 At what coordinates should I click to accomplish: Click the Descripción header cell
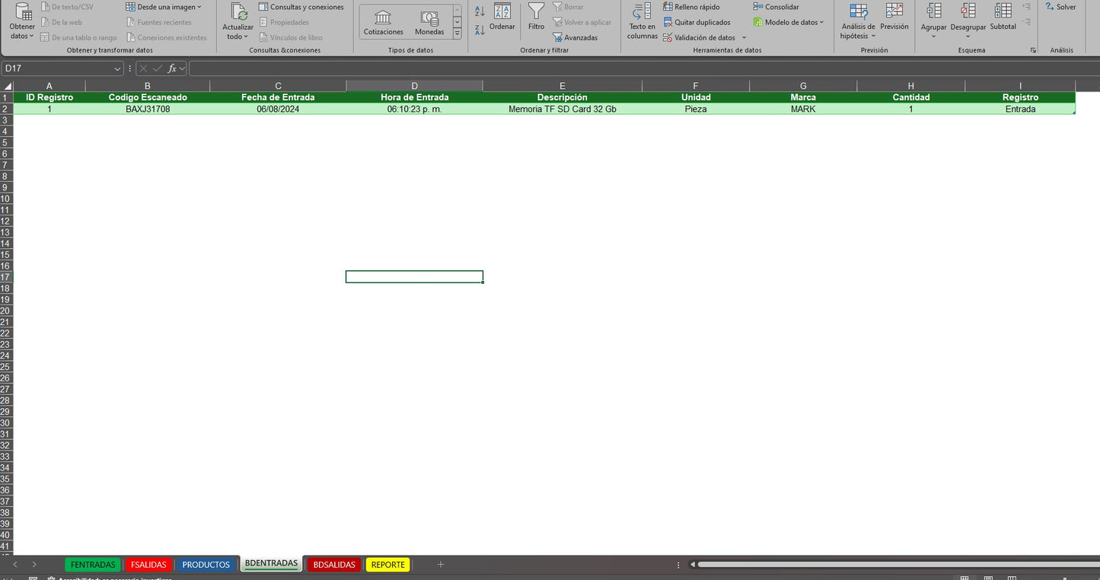(x=562, y=97)
